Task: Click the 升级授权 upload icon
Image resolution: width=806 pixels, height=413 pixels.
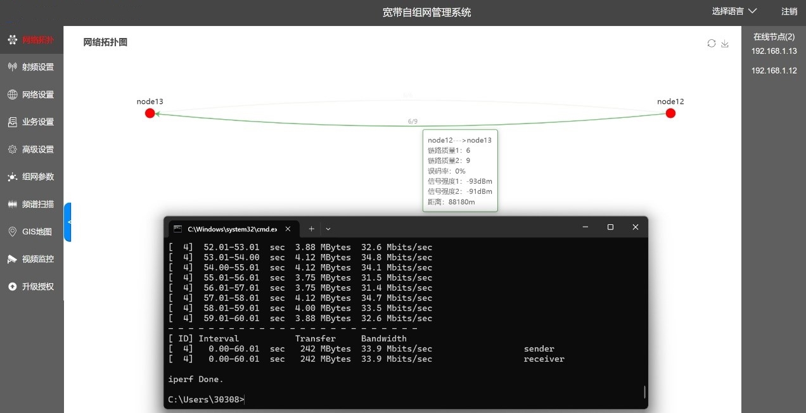Action: [12, 287]
